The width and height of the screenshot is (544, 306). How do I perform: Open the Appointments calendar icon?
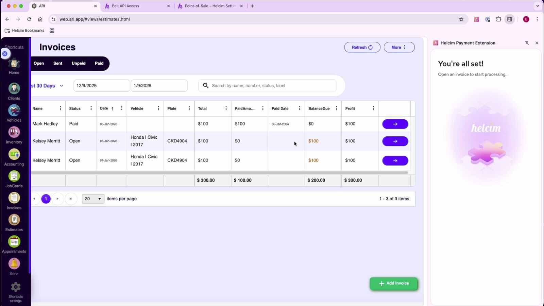pyautogui.click(x=14, y=242)
